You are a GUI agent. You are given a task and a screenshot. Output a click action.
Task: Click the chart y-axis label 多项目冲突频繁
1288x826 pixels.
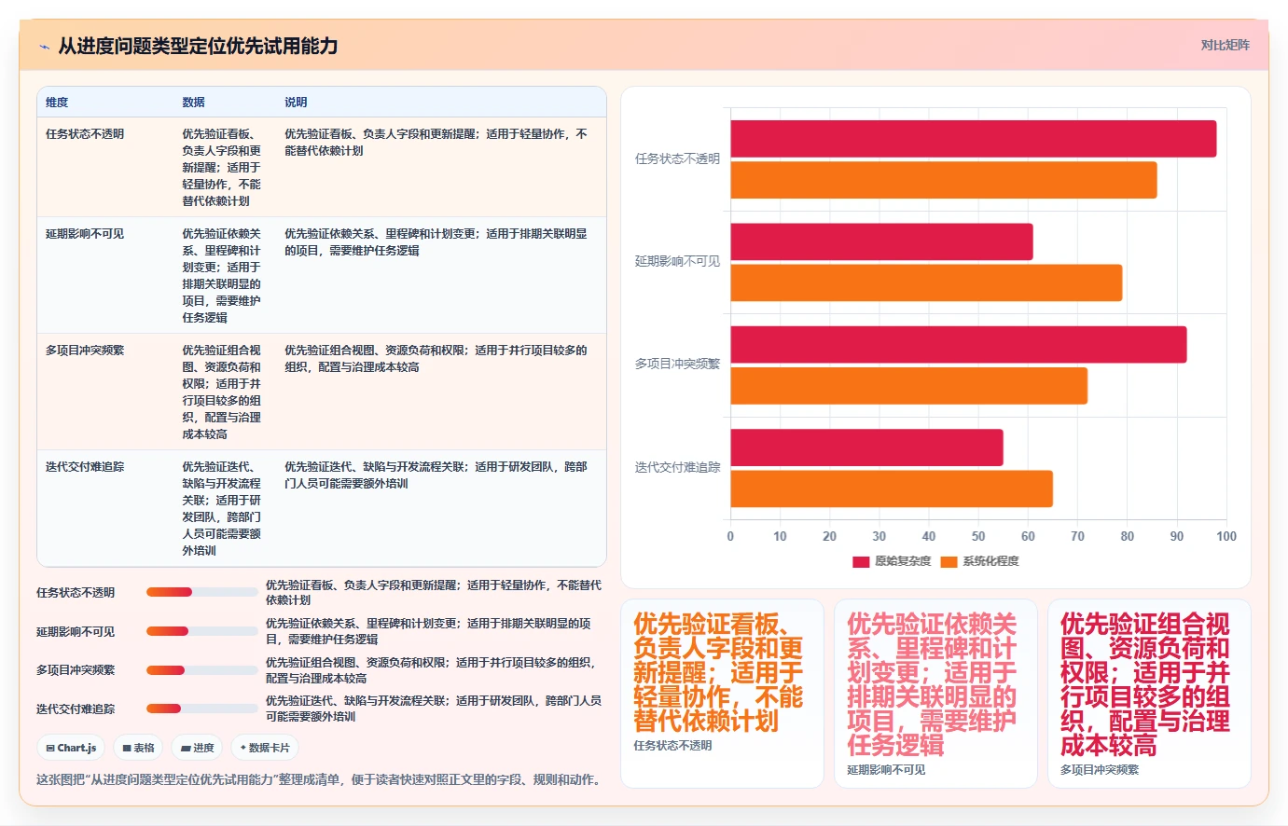coord(677,365)
